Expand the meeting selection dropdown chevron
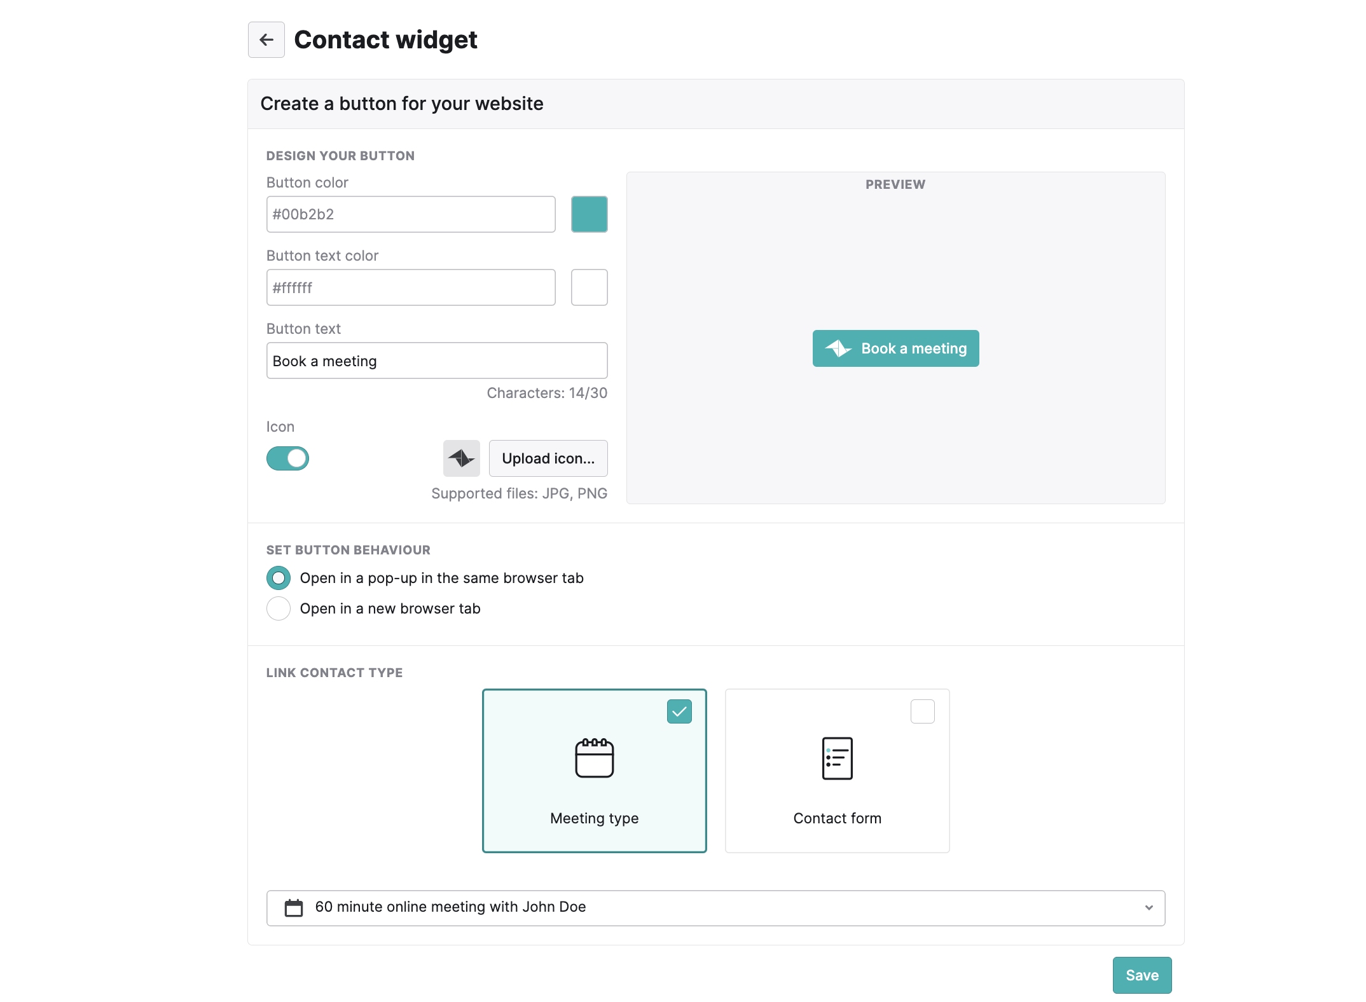Viewport: 1366px width, 1002px height. pos(1149,908)
